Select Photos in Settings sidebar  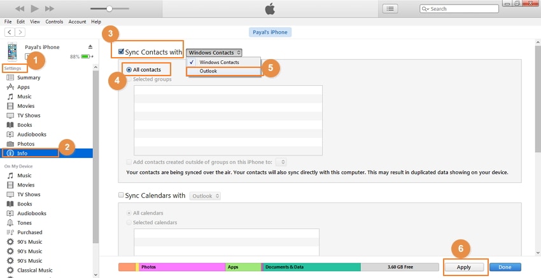26,144
